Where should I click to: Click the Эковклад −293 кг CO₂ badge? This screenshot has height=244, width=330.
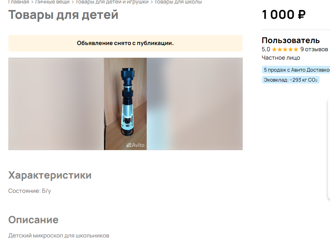pyautogui.click(x=290, y=80)
